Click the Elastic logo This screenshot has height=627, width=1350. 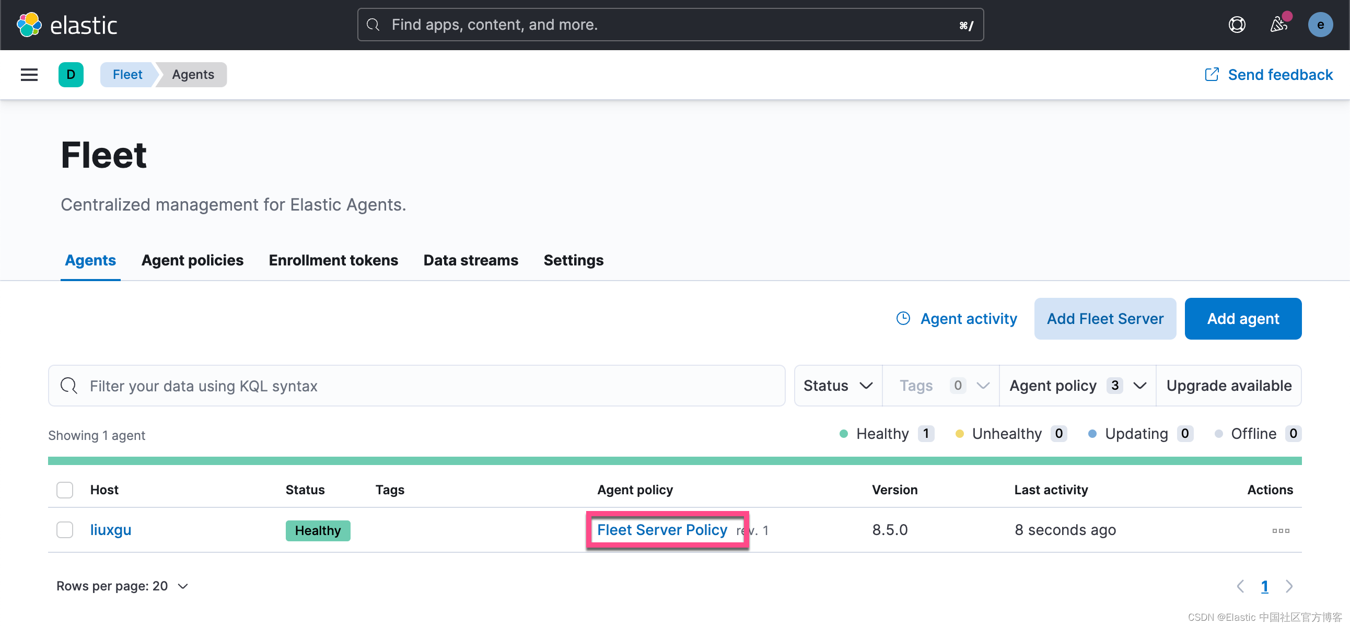66,25
